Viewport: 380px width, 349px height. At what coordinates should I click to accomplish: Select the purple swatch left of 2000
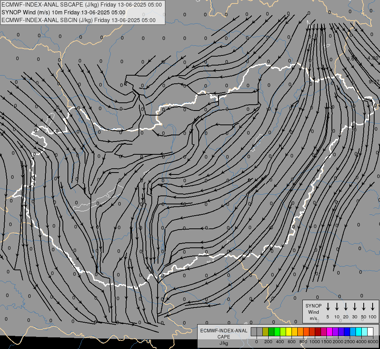pyautogui.click(x=335, y=332)
